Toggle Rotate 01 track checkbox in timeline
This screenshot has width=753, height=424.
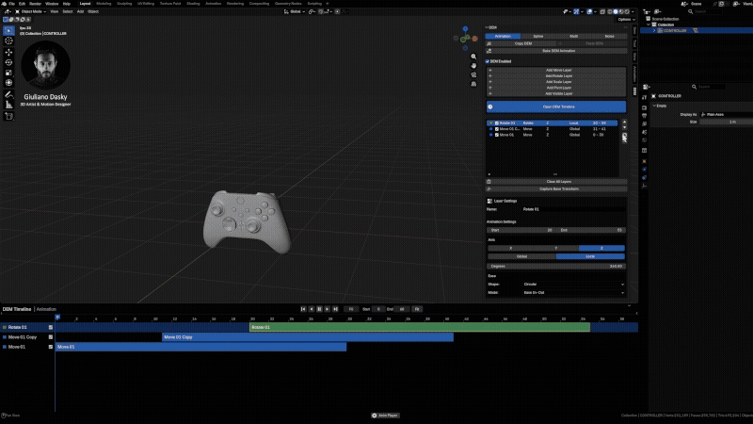pos(51,327)
